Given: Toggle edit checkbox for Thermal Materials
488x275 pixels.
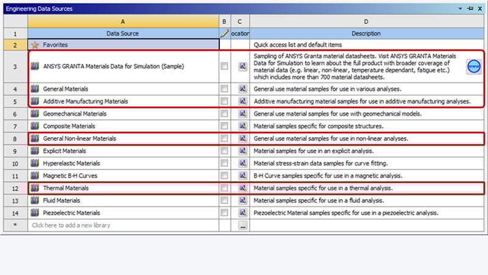Looking at the screenshot, I should 225,188.
